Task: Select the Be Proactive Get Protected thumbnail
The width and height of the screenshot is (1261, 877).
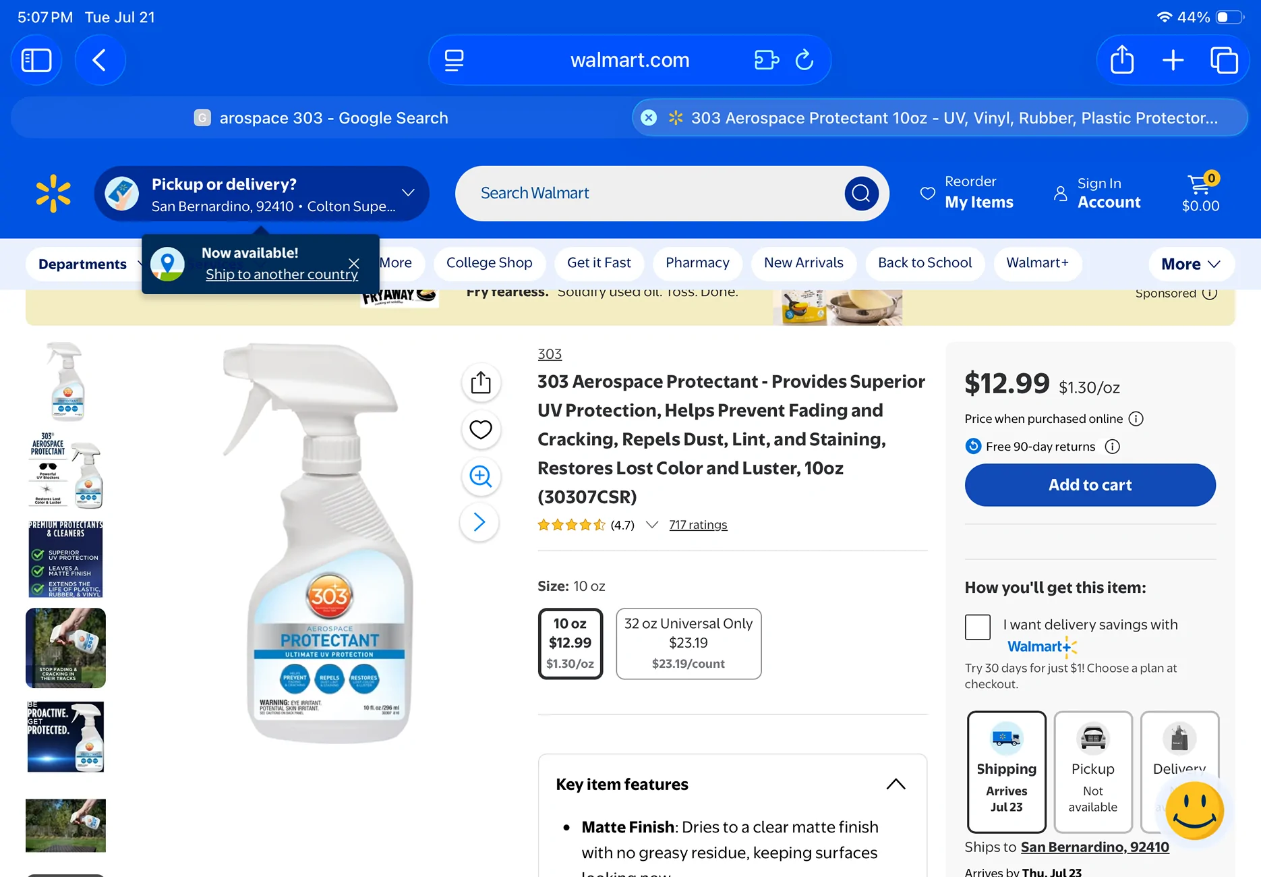Action: pos(65,737)
